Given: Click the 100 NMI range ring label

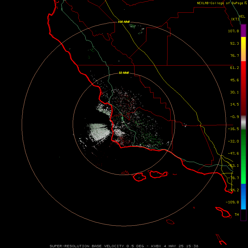Looking at the screenshot, I should (x=124, y=22).
